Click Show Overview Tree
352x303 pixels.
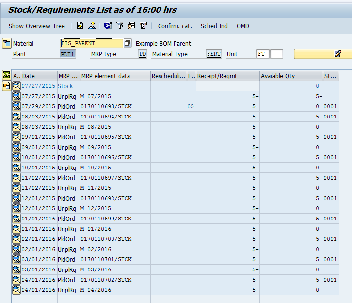point(36,26)
